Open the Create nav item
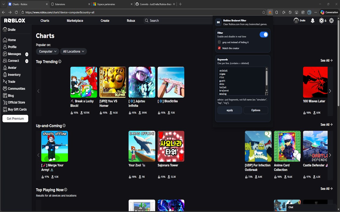Image resolution: width=340 pixels, height=212 pixels. click(105, 21)
